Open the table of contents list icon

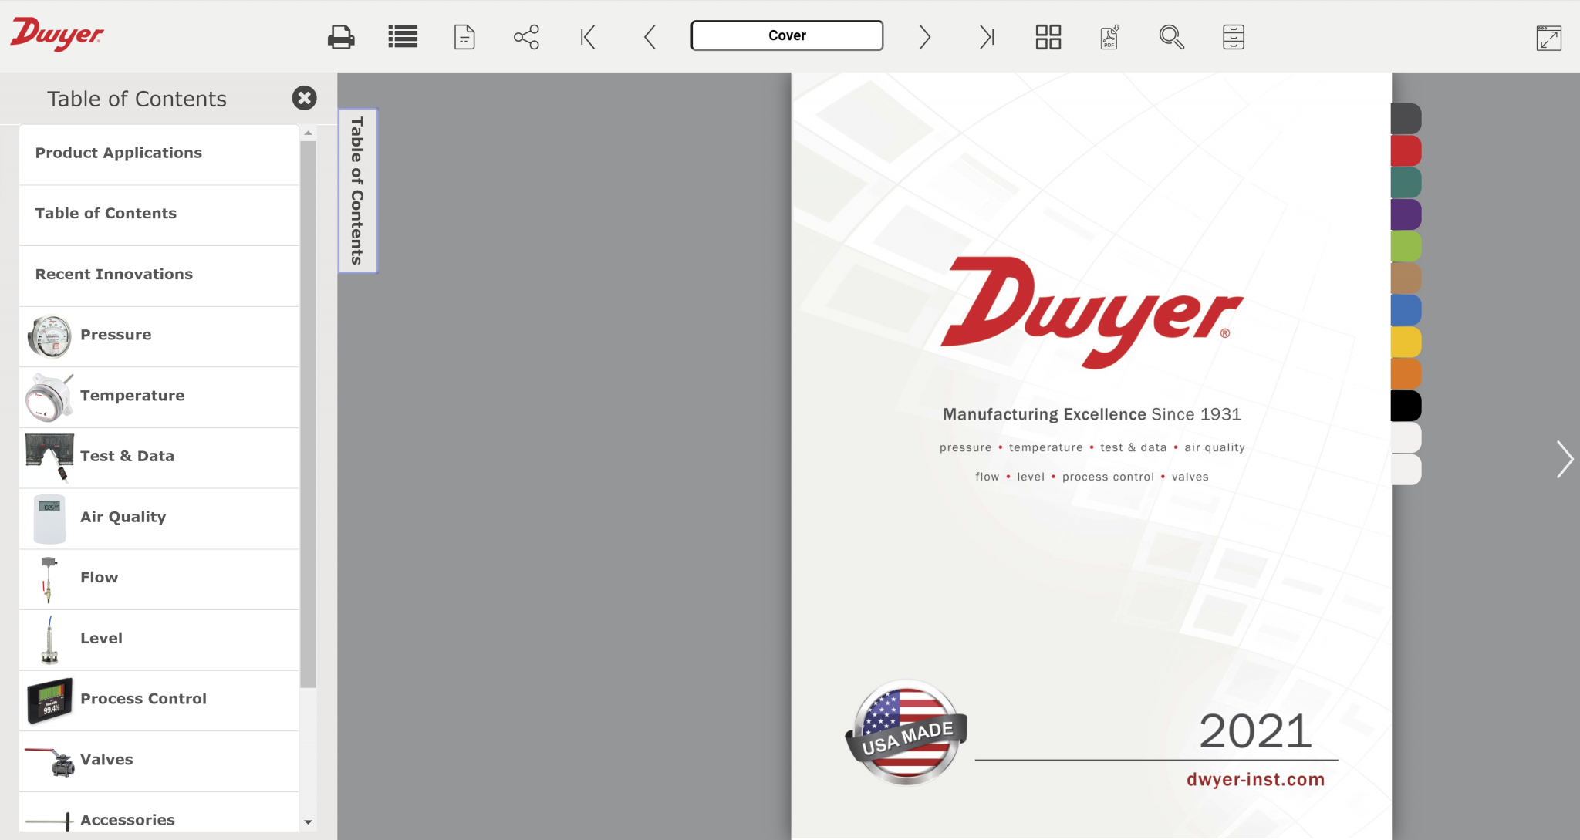click(x=403, y=36)
